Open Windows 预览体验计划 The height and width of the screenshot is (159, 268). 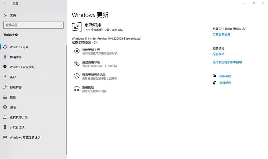(25, 138)
